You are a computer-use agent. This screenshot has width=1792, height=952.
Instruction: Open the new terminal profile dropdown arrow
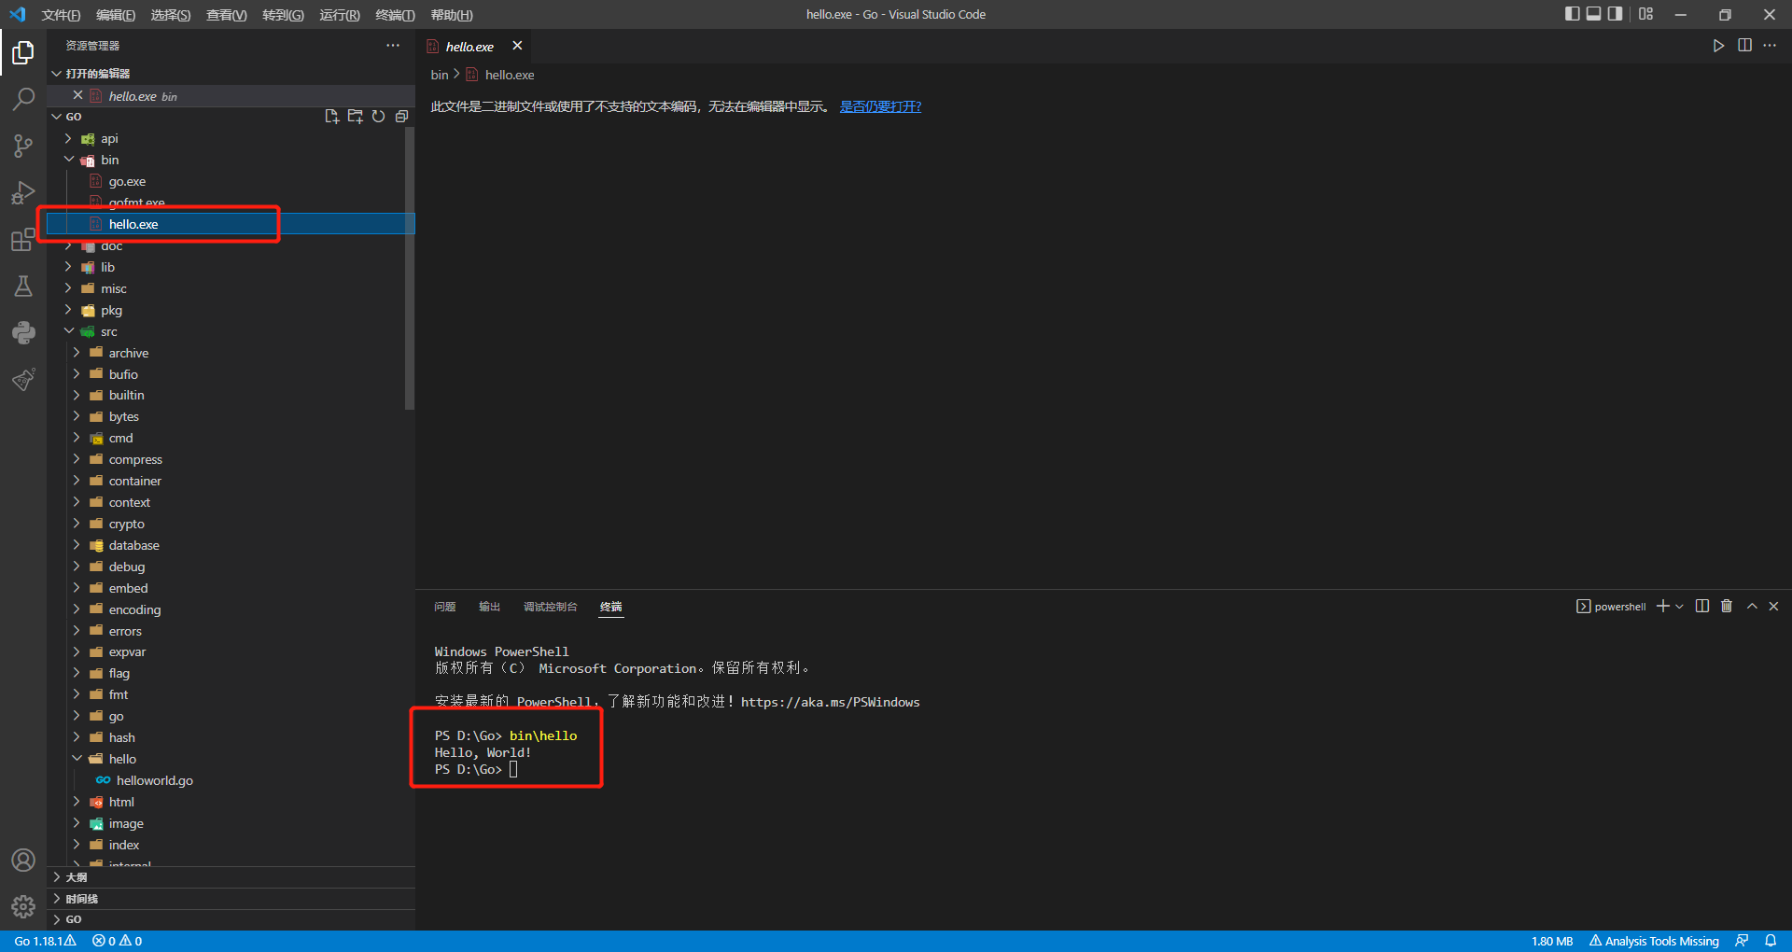tap(1680, 607)
